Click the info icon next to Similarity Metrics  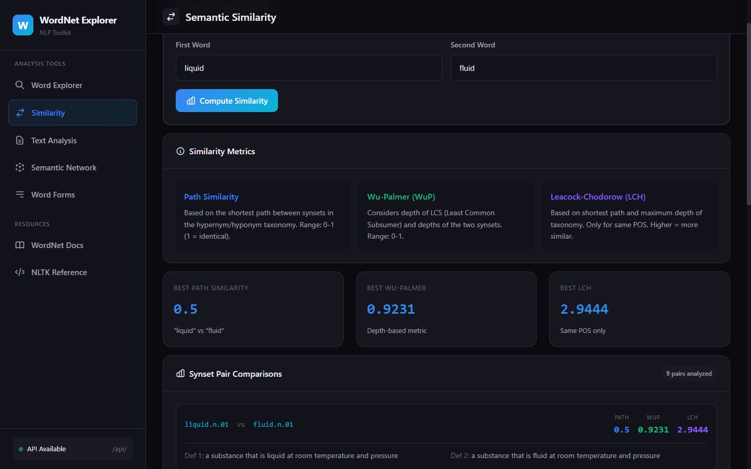(x=180, y=151)
